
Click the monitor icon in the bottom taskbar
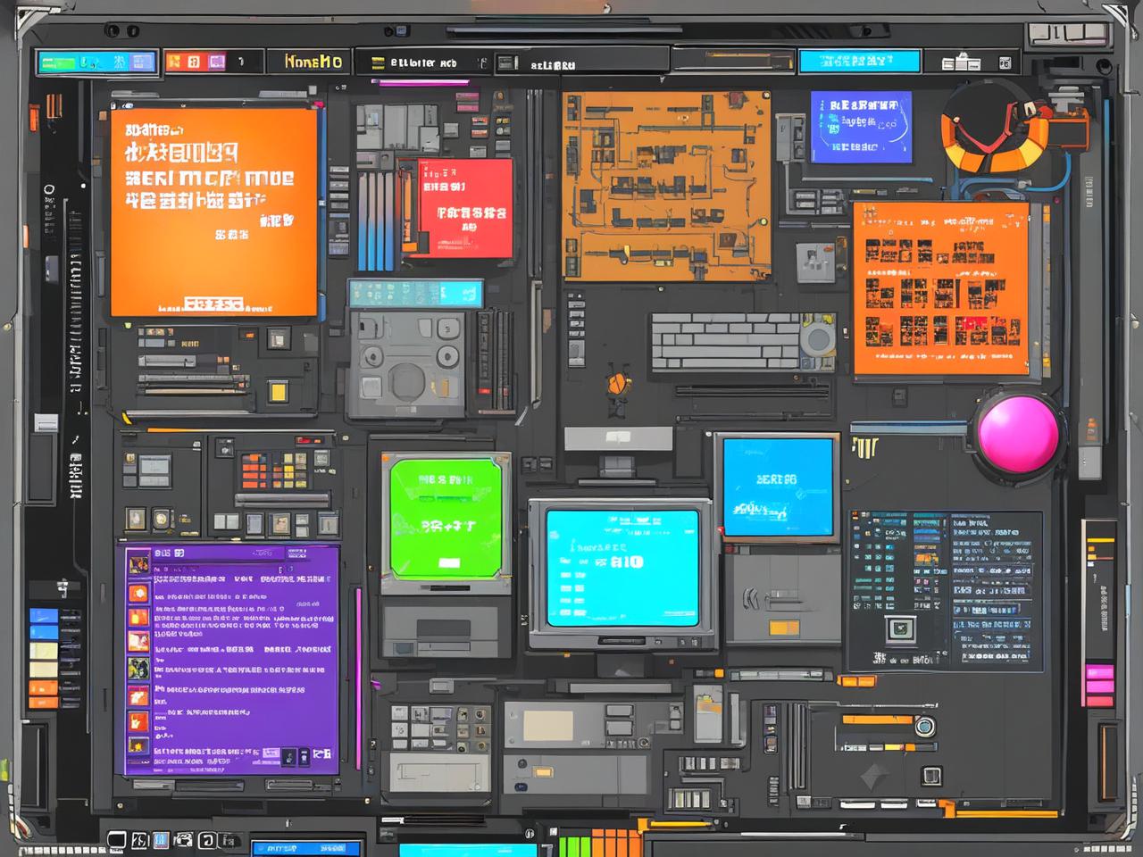(116, 840)
